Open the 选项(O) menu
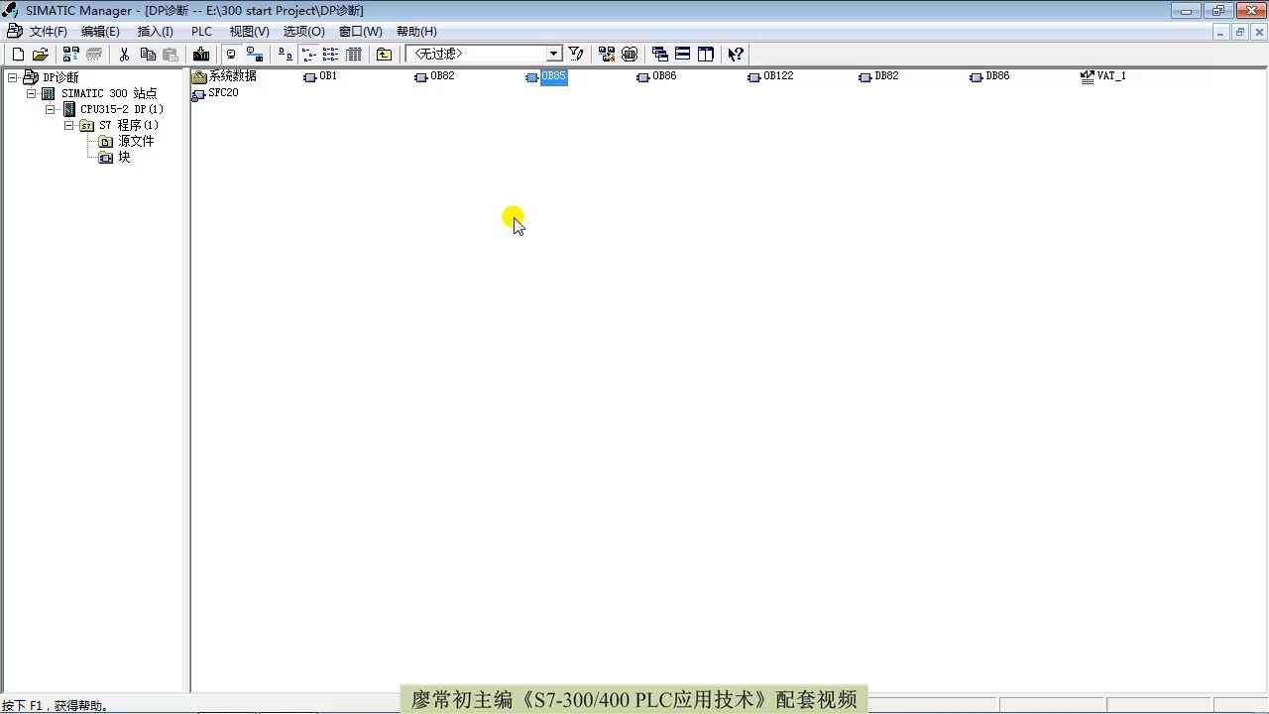 tap(303, 32)
